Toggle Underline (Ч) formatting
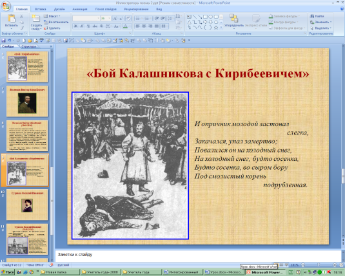 click(88, 26)
